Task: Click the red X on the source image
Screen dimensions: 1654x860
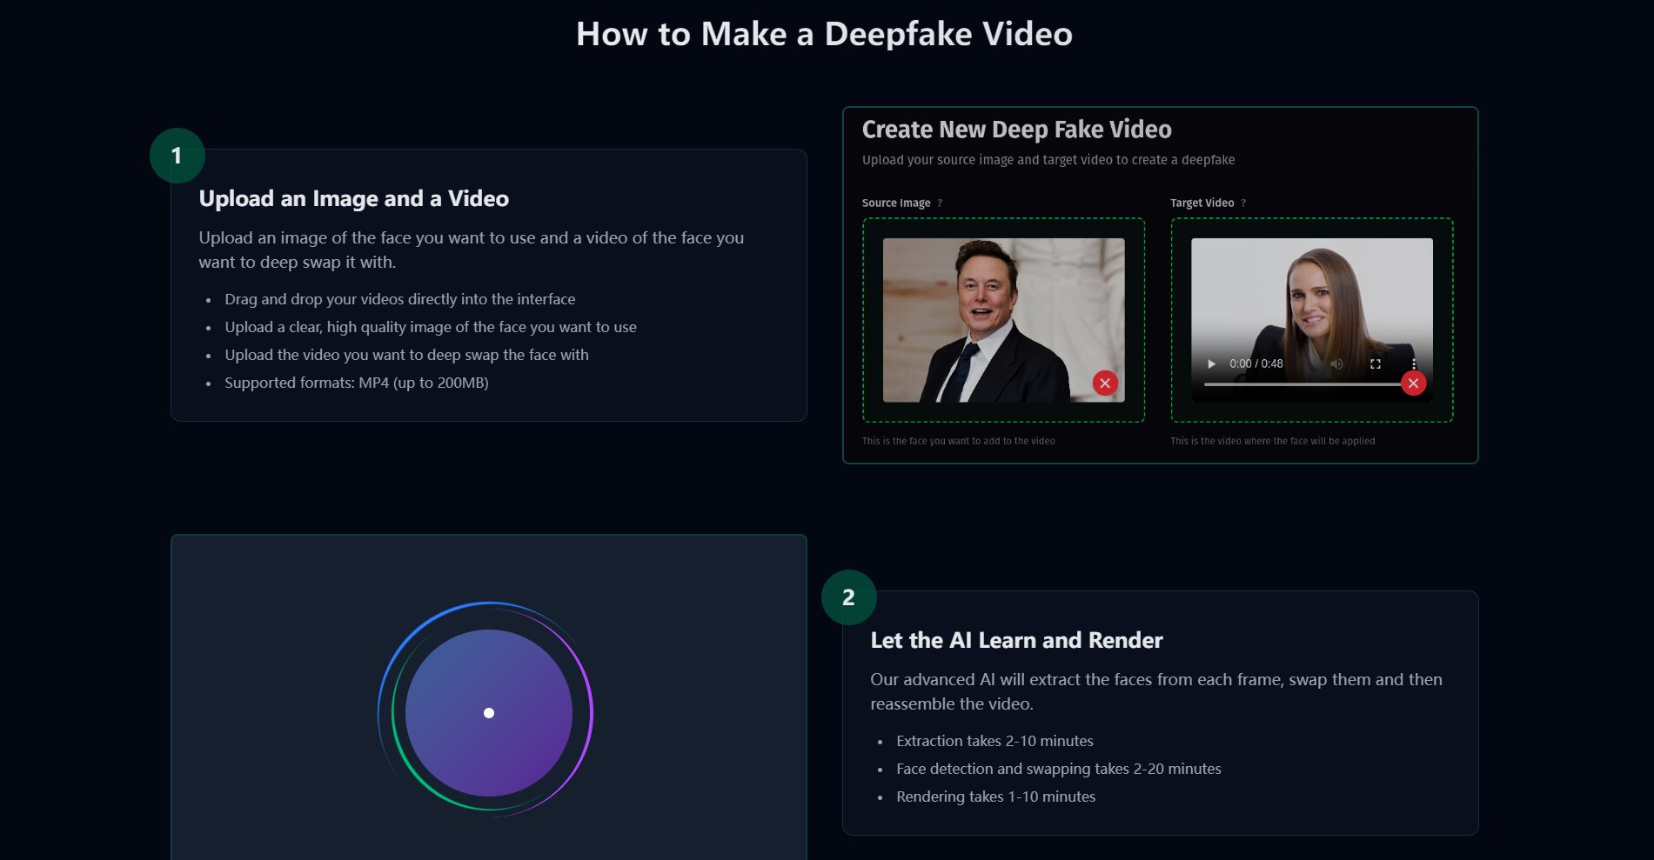Action: pyautogui.click(x=1106, y=382)
